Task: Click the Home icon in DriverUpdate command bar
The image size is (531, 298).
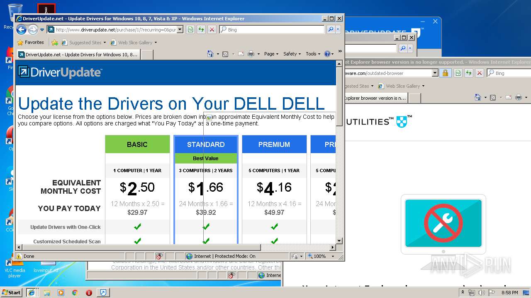Action: click(210, 54)
